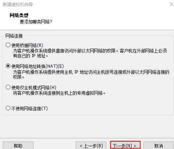Open the 帮助 help button
Viewport: 174px width, 149px height.
click(18, 145)
